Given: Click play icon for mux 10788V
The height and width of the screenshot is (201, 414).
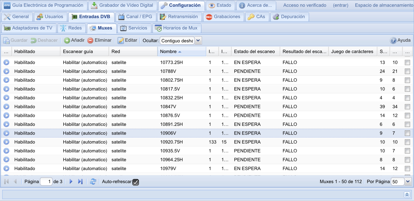Looking at the screenshot, I should click(x=6, y=71).
